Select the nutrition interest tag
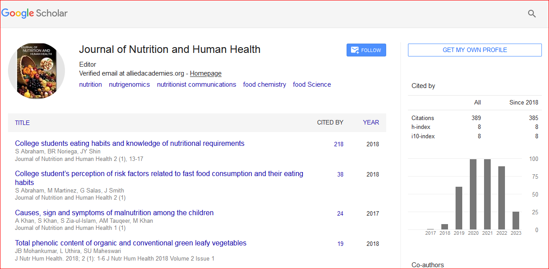The width and height of the screenshot is (549, 269). [90, 84]
